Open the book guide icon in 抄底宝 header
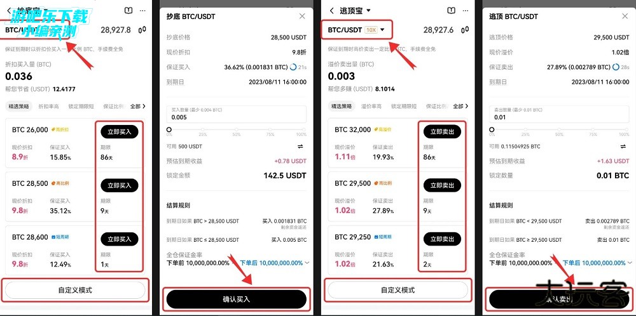This screenshot has height=316, width=636. (x=128, y=11)
